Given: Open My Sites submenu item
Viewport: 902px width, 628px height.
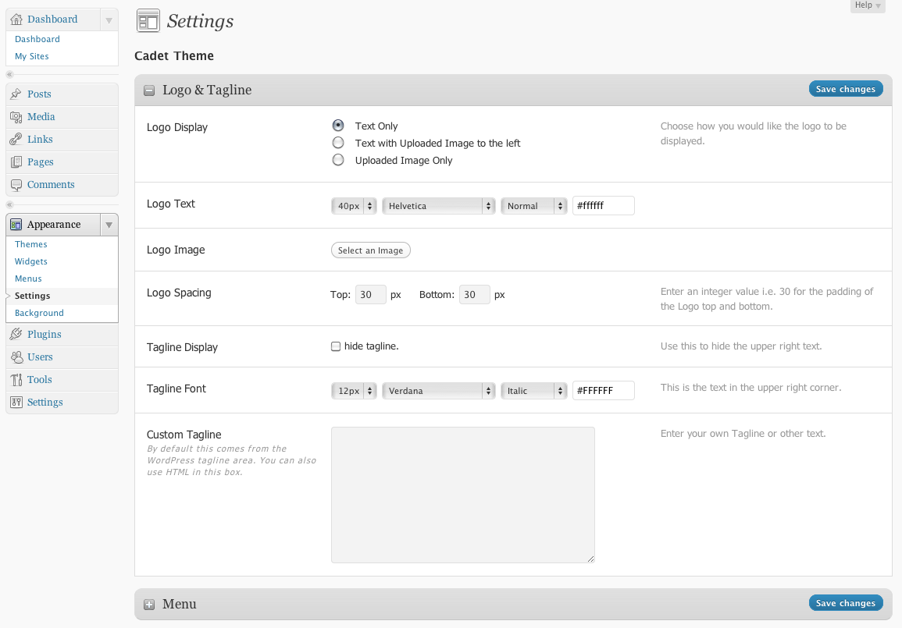Looking at the screenshot, I should click(32, 56).
